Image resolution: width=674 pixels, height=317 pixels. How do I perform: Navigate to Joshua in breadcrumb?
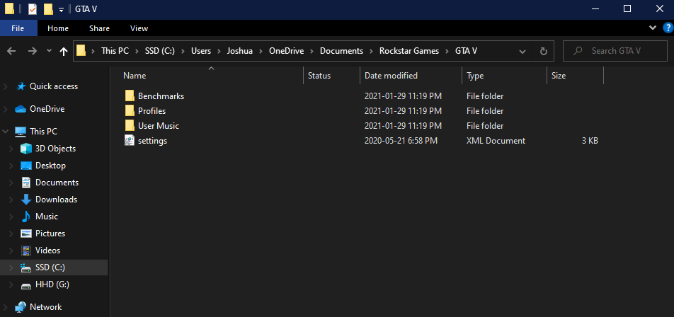point(240,51)
